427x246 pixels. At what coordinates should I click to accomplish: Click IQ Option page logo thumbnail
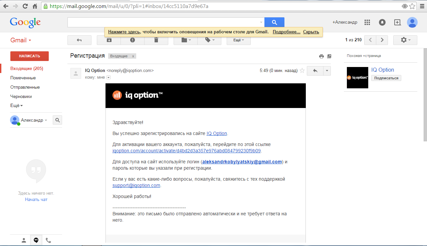click(x=358, y=78)
